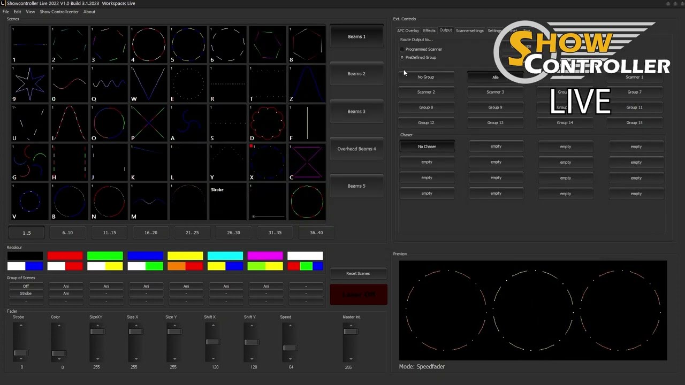This screenshot has height=385, width=685.
Task: Open the File menu
Action: pyautogui.click(x=5, y=12)
